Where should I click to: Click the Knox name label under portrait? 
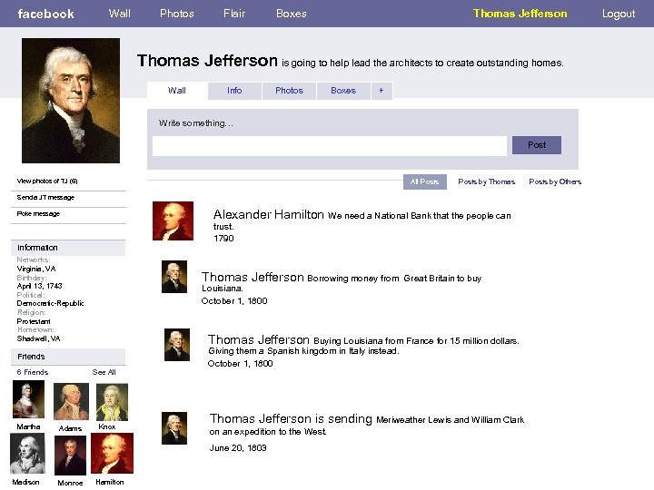point(107,426)
